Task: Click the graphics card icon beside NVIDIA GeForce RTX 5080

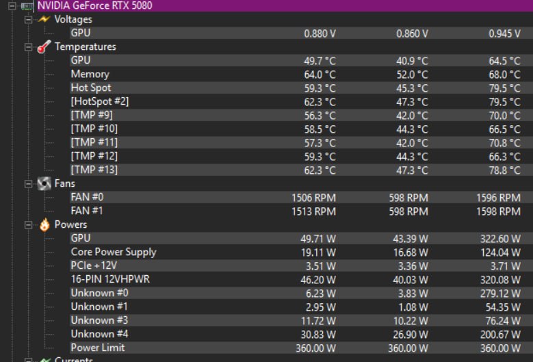Action: (27, 5)
